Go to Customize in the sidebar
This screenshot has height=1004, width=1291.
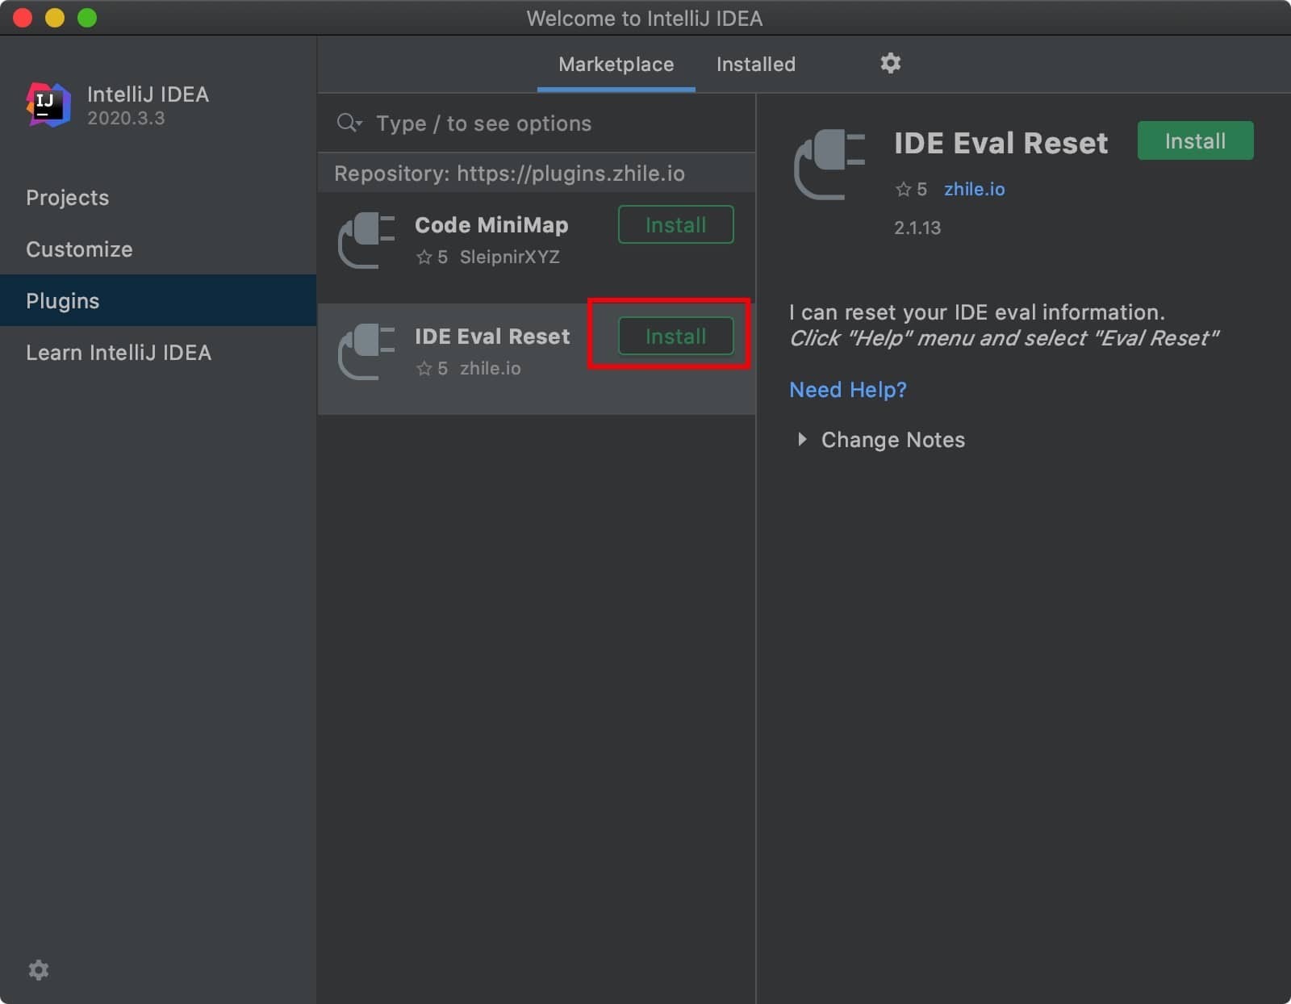click(79, 249)
